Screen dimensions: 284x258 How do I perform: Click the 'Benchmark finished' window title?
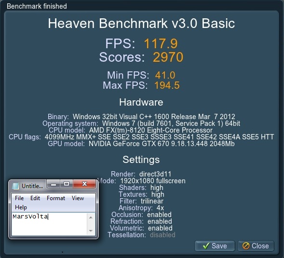pyautogui.click(x=37, y=6)
